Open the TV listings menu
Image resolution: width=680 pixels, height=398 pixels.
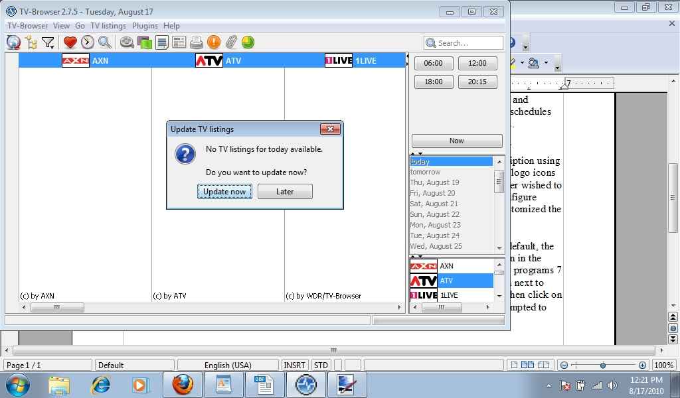tap(108, 26)
